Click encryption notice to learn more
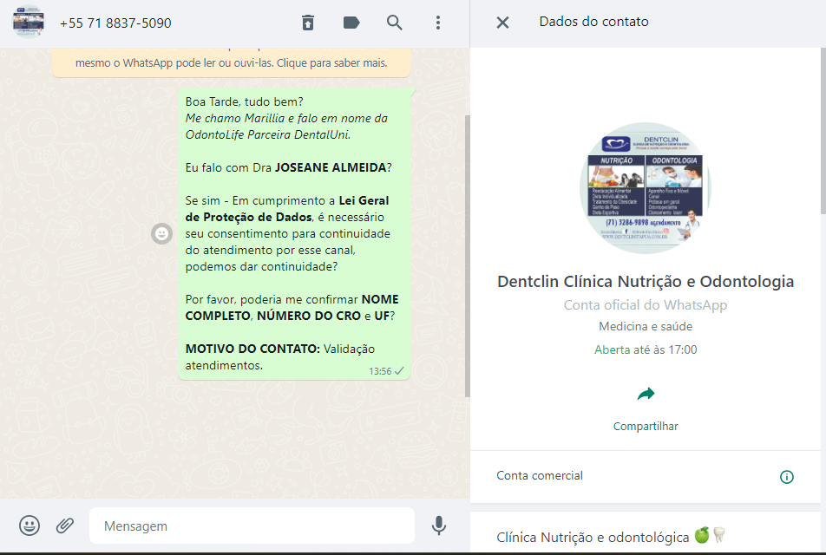The width and height of the screenshot is (826, 555). coord(232,62)
